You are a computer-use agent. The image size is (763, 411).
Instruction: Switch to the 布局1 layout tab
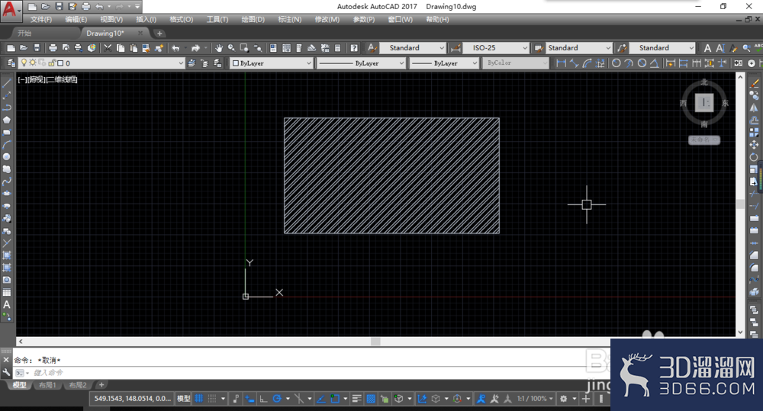tap(47, 385)
